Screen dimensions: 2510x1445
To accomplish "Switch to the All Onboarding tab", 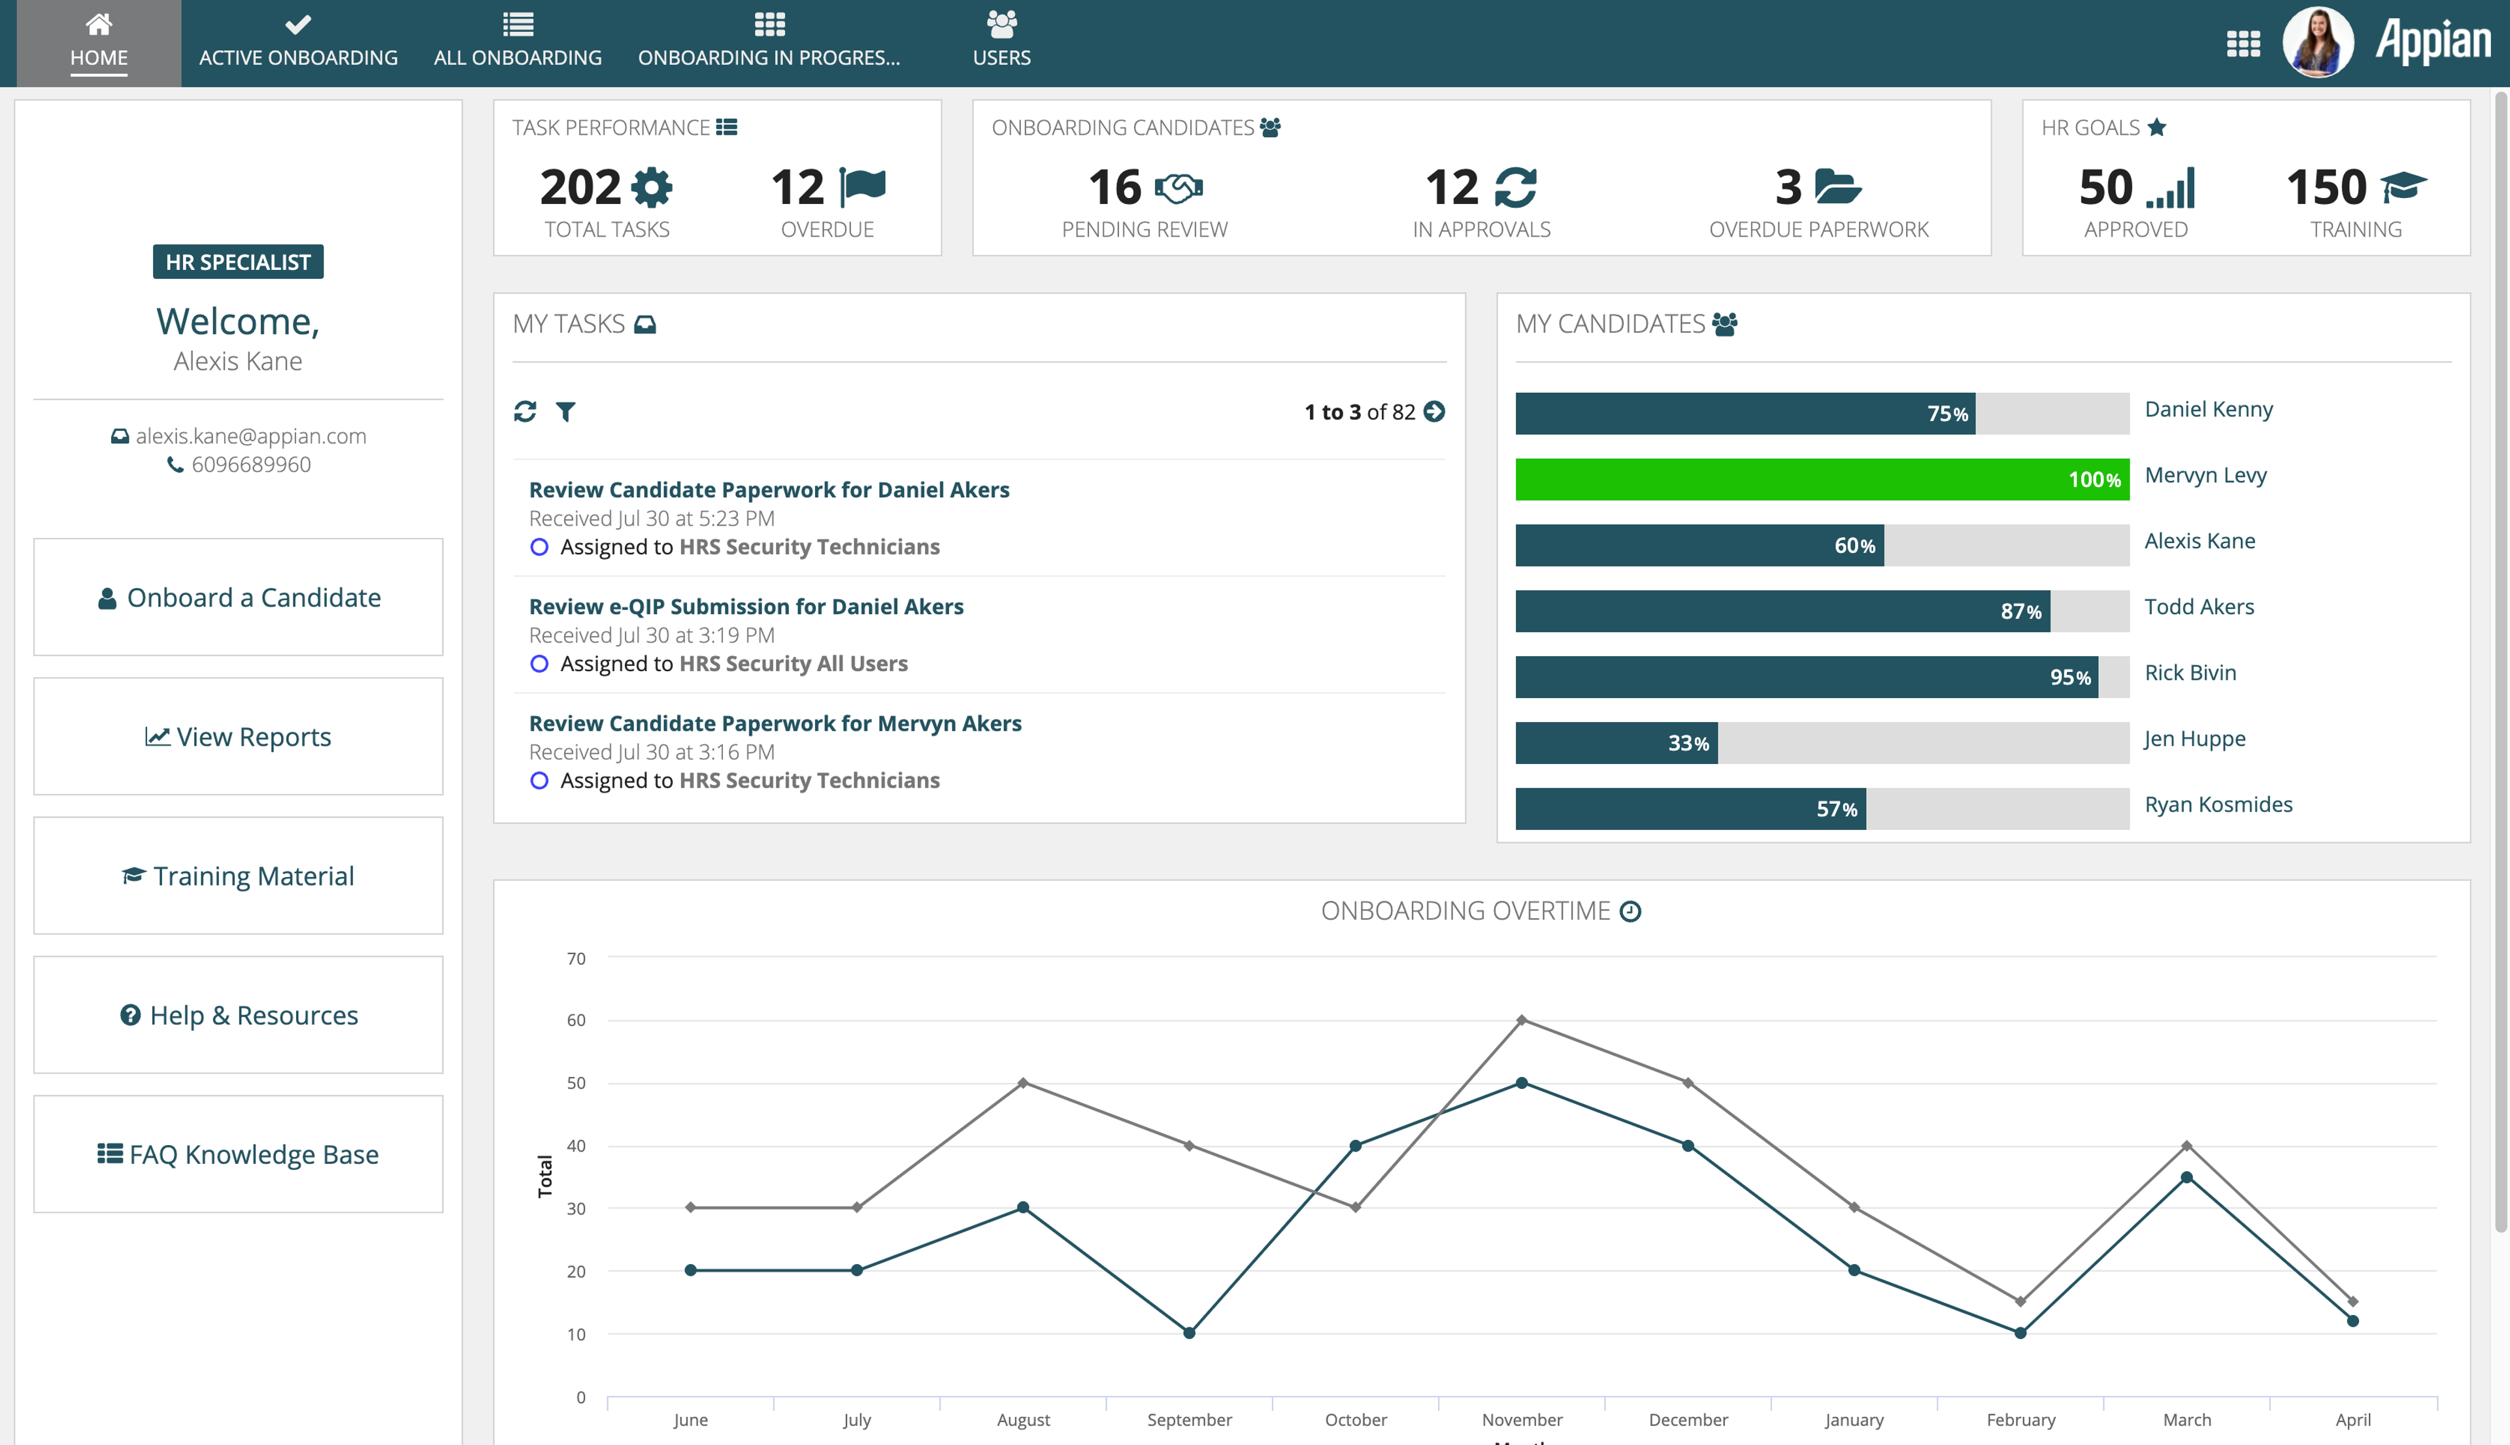I will 517,42.
